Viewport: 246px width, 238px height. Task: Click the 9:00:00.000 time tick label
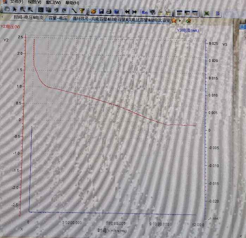(159, 224)
